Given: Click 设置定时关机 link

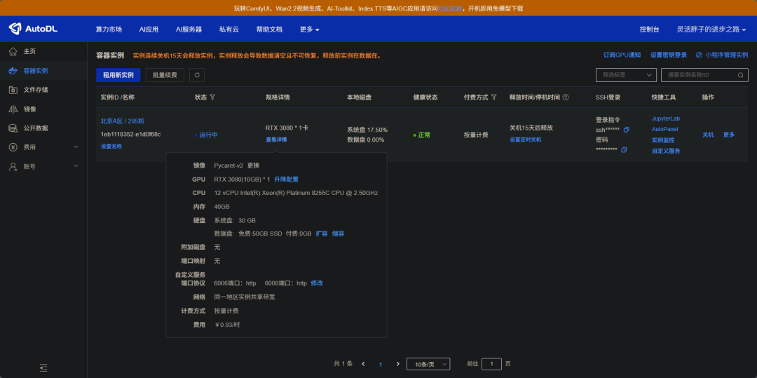Looking at the screenshot, I should pos(525,140).
